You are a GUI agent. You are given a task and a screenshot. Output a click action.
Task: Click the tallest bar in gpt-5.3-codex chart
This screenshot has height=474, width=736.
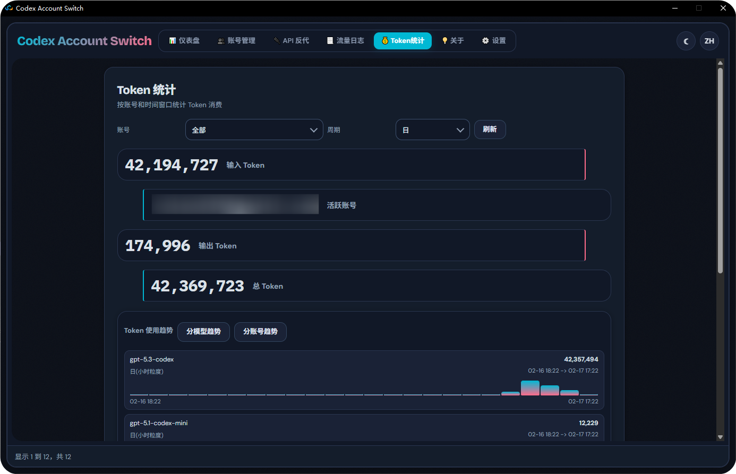[x=530, y=388]
